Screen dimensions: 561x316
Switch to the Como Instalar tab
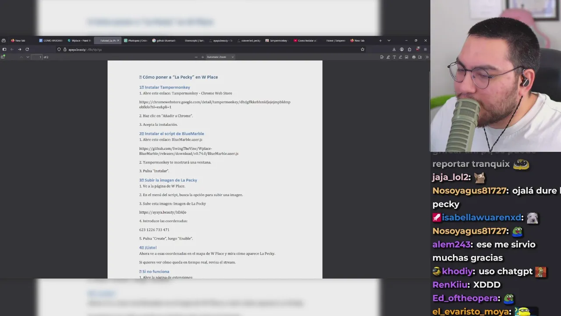click(305, 40)
